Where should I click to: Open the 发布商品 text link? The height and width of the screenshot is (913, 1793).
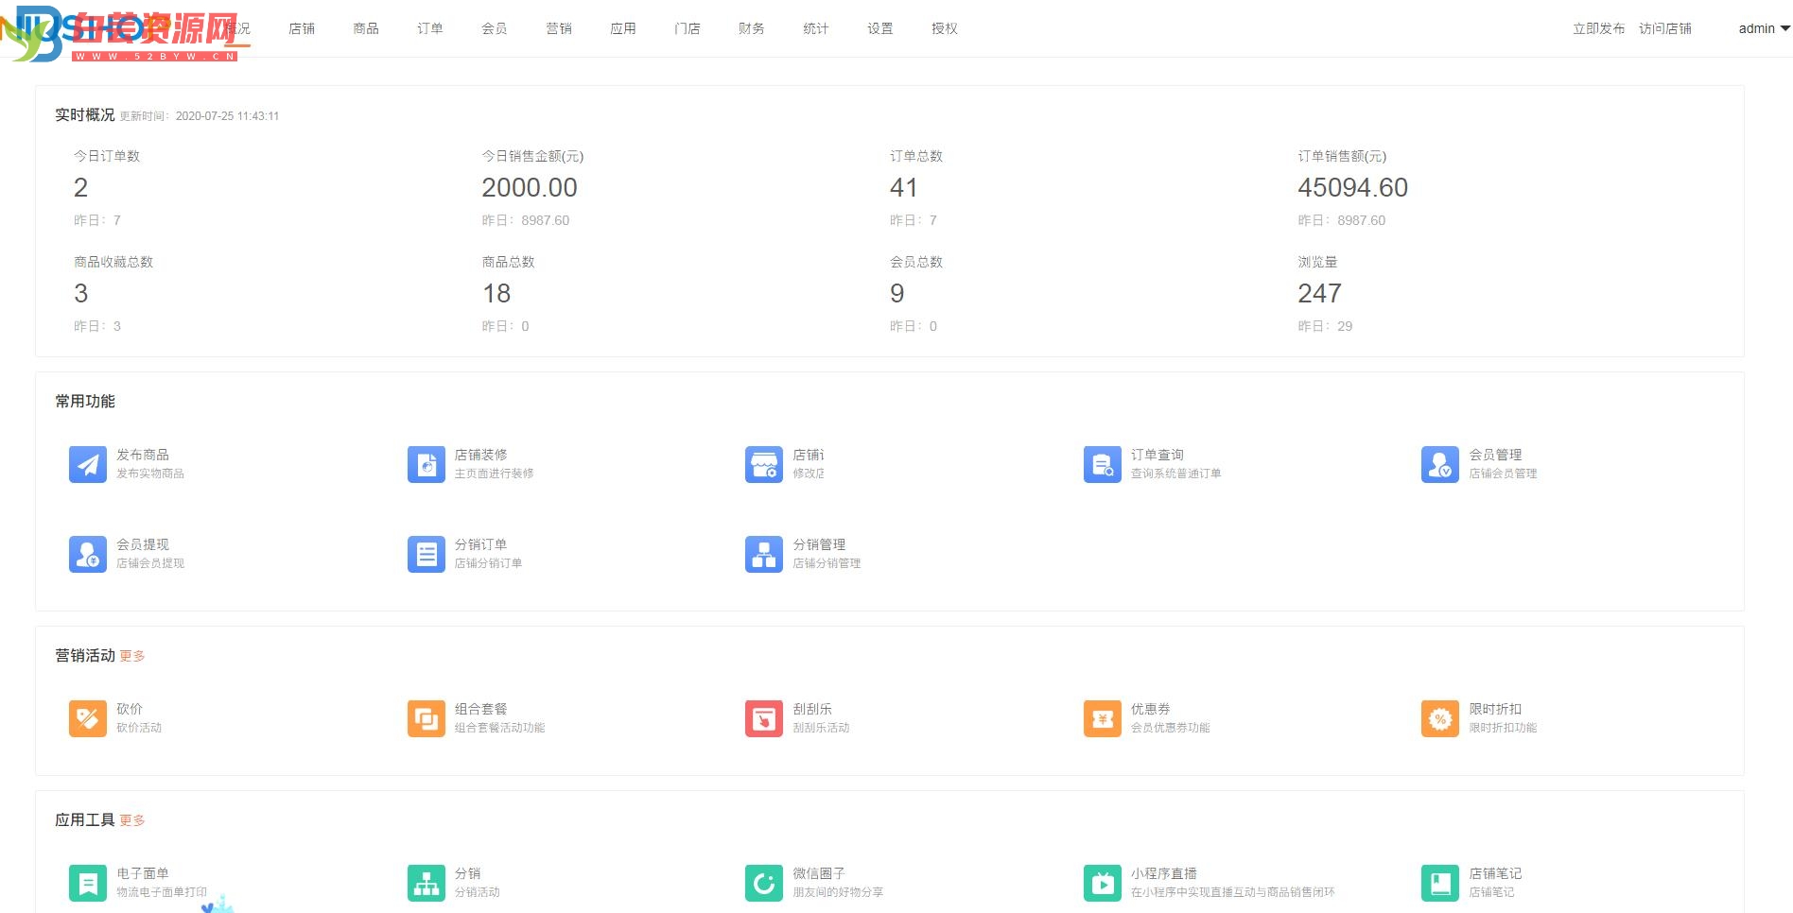[x=143, y=455]
